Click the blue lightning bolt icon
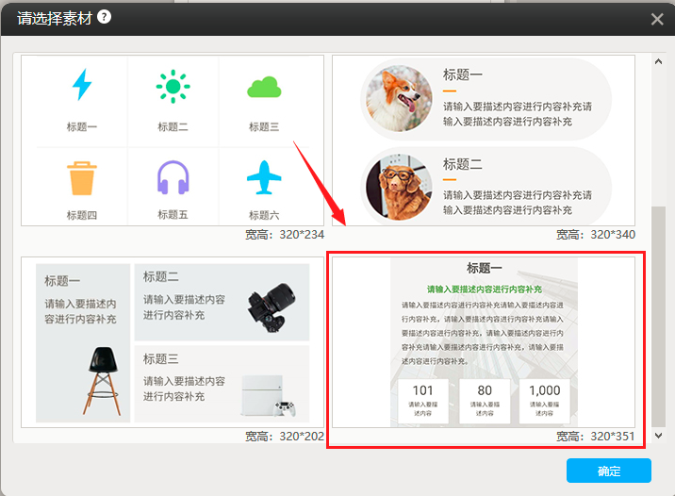Screen dimensions: 675x496 (x=82, y=86)
